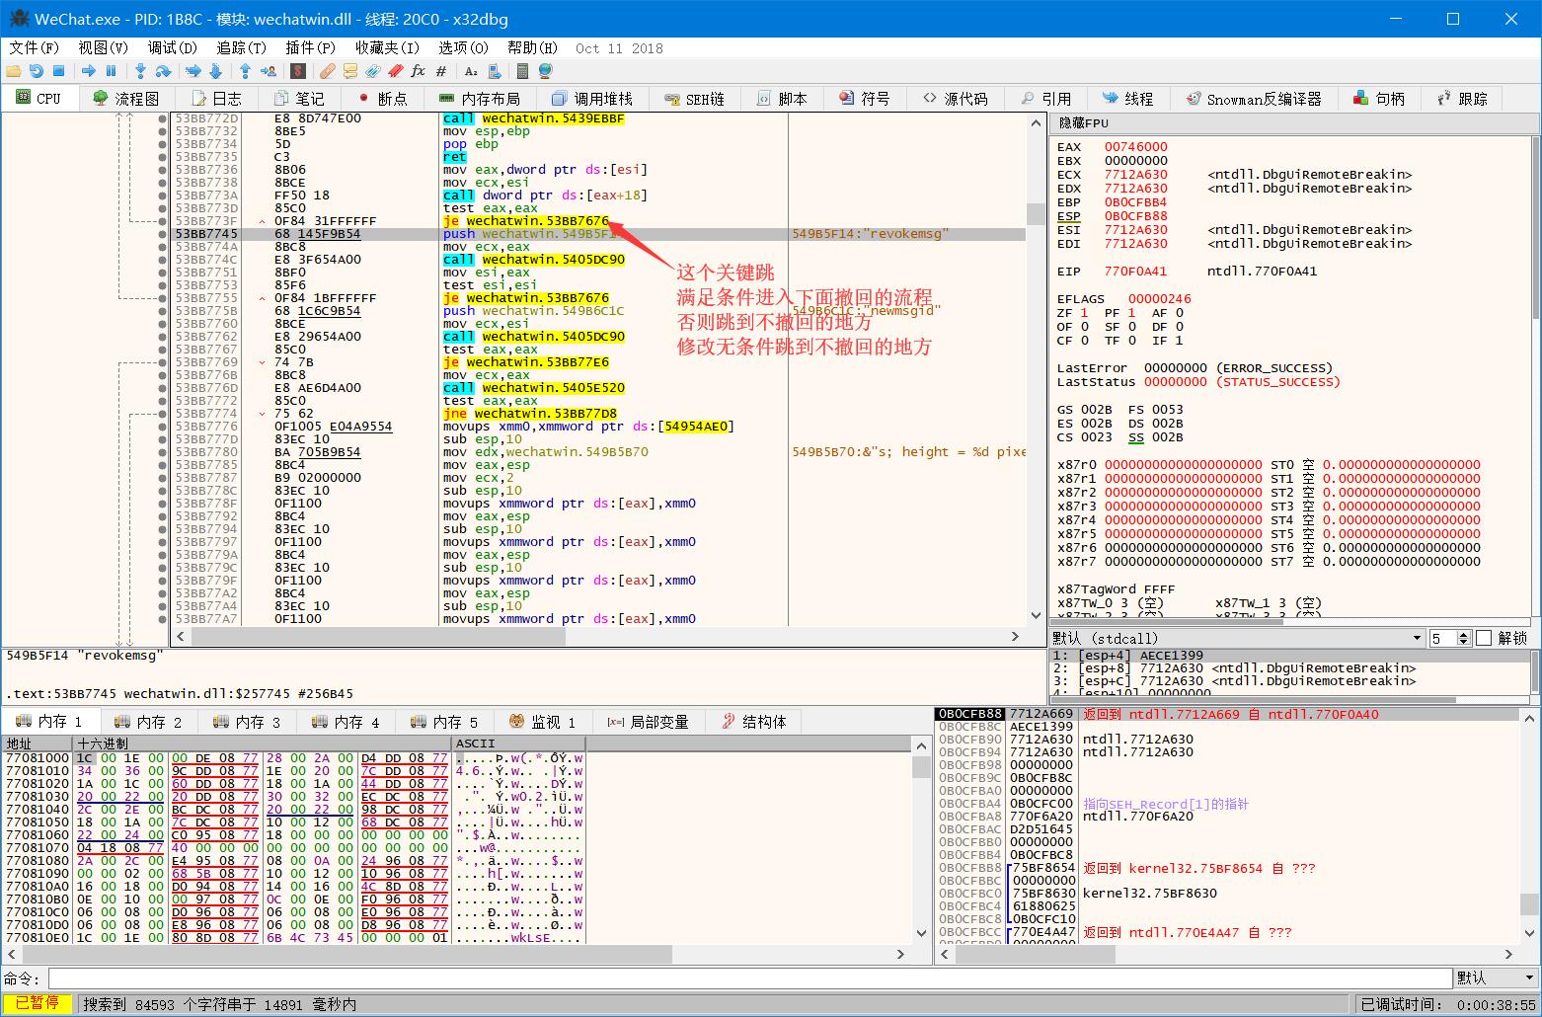Viewport: 1542px width, 1017px height.
Task: Open the patches bandage icon
Action: [x=327, y=71]
